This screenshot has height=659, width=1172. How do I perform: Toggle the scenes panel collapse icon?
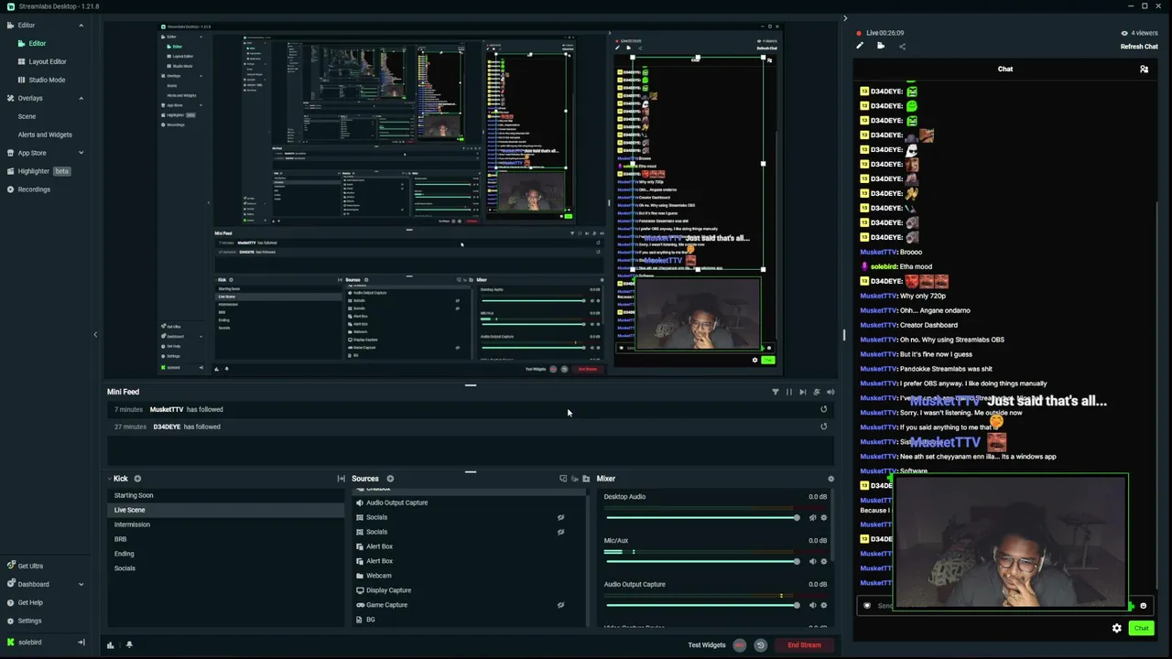pyautogui.click(x=341, y=479)
